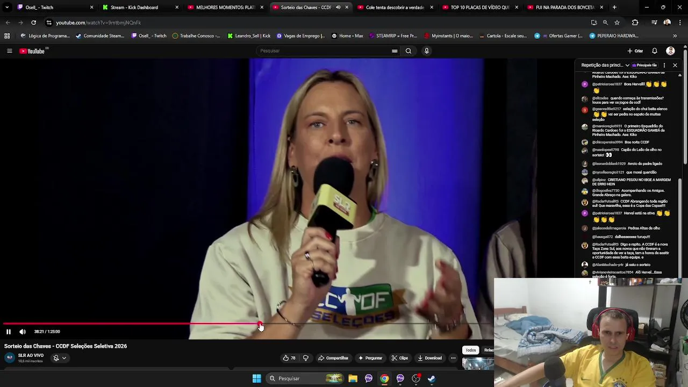Open the Windows Start menu

pos(257,378)
